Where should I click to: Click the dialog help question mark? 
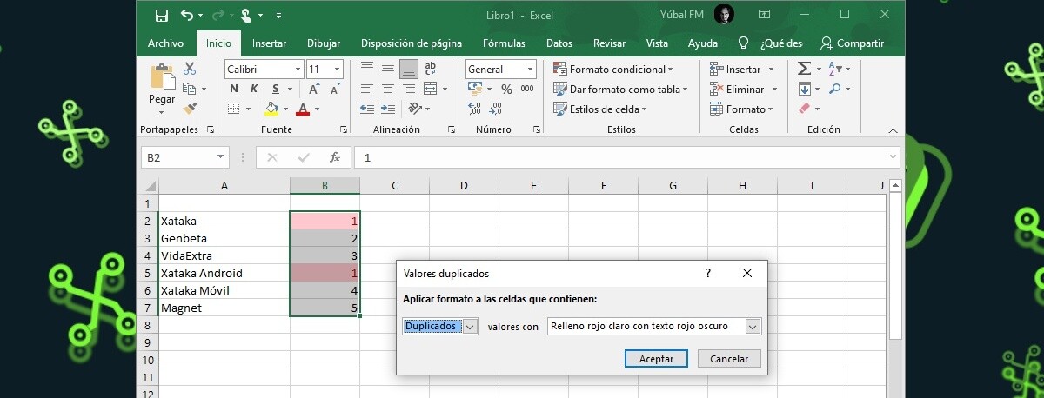click(x=708, y=273)
